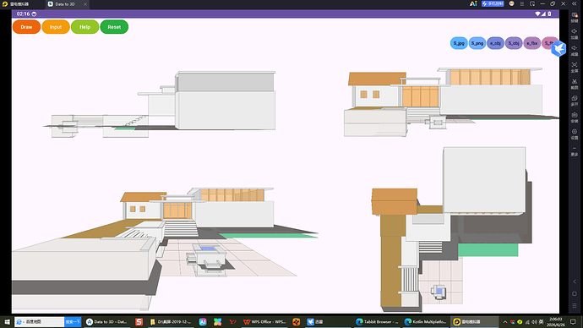The height and width of the screenshot is (328, 583).
Task: Reset the view with Reset button
Action: click(114, 27)
